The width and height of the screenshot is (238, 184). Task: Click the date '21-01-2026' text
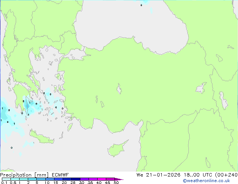(163, 175)
